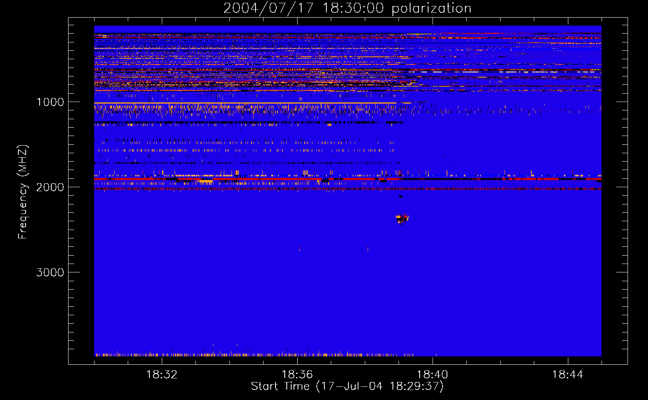This screenshot has width=648, height=400.
Task: Click the 18:36 time tick label
Action: coord(297,375)
